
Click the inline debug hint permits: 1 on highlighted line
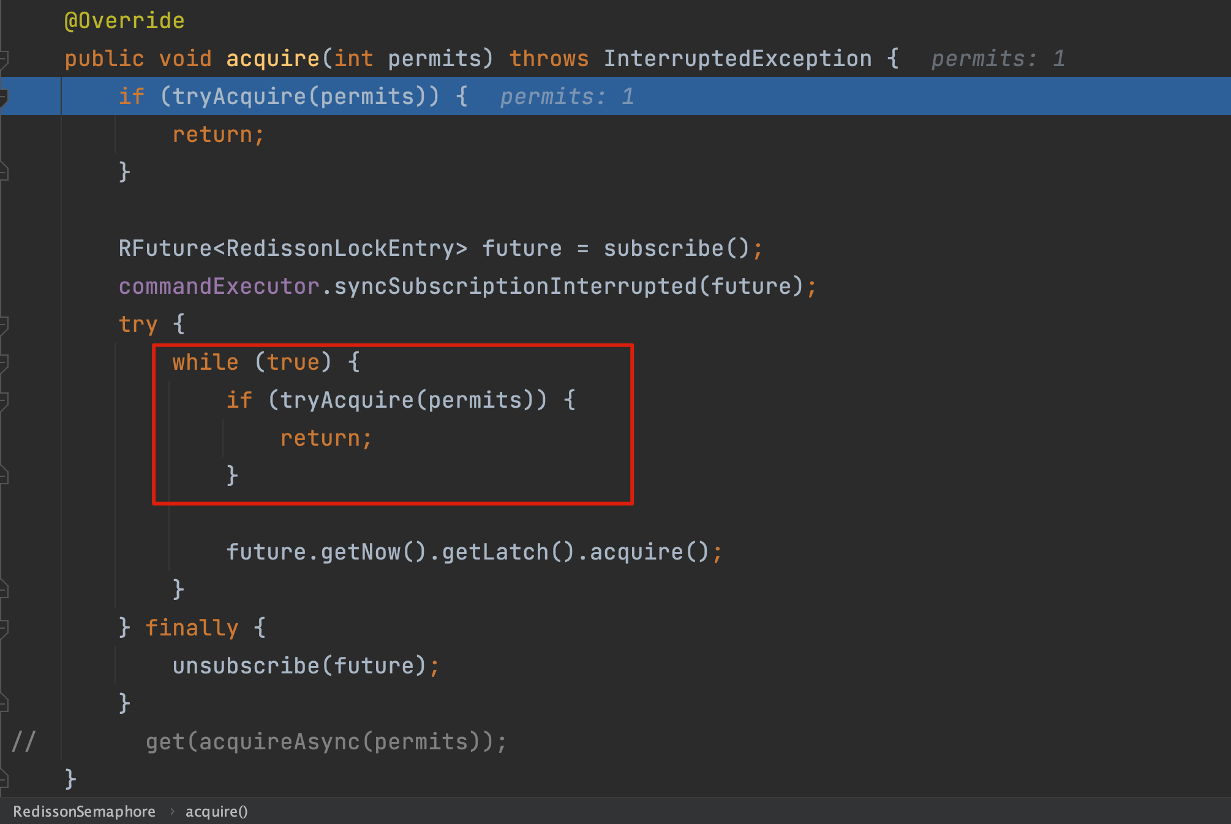(567, 97)
